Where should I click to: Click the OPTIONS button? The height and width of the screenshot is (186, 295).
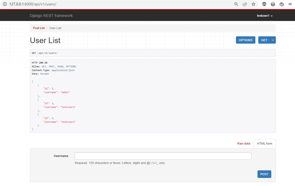coord(246,40)
